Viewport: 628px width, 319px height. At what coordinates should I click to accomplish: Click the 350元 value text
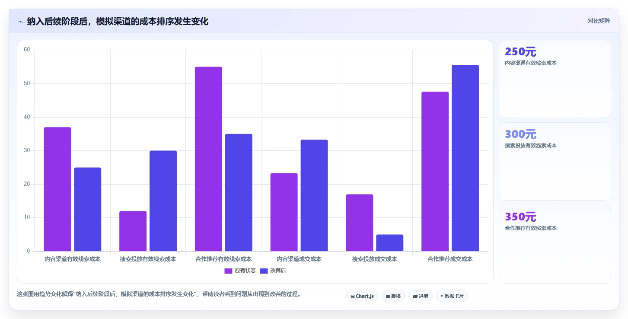520,217
